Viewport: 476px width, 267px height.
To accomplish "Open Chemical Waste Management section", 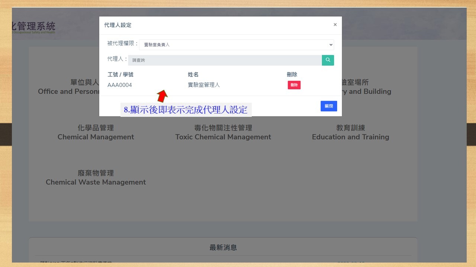I will pyautogui.click(x=96, y=178).
